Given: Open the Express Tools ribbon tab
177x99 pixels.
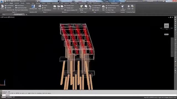Looking at the screenshot, I should point(74,3).
